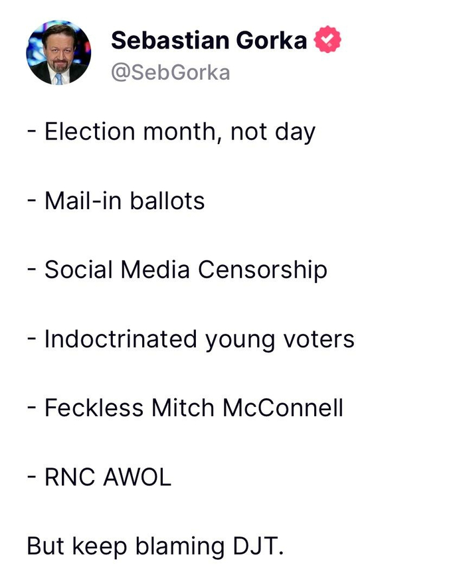Open Sebastian Gorka's profile avatar
465x575 pixels.
tap(58, 52)
